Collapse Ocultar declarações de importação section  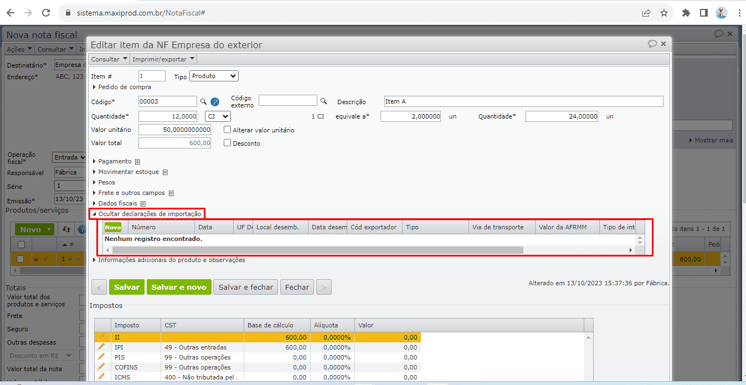[149, 214]
